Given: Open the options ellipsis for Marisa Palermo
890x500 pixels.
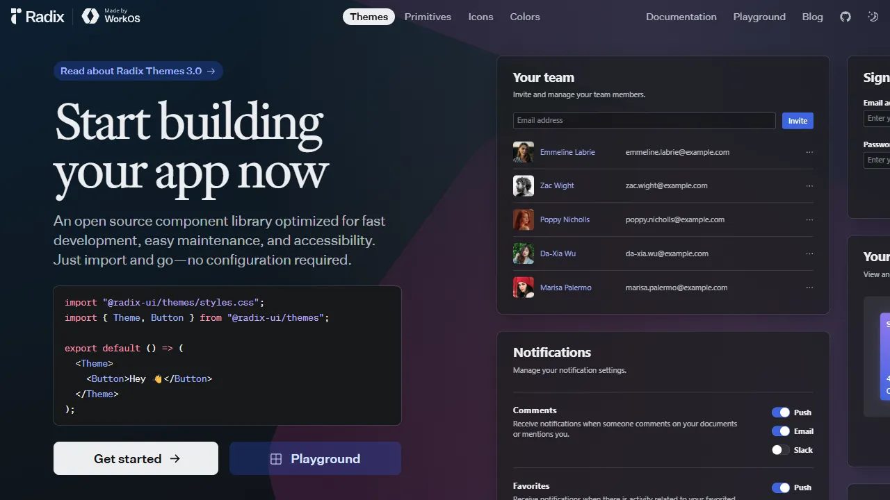Looking at the screenshot, I should coord(809,287).
